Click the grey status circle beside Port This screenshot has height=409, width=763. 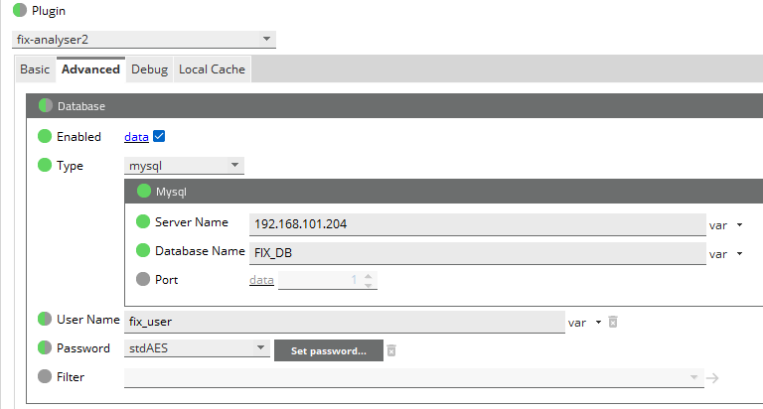(142, 280)
